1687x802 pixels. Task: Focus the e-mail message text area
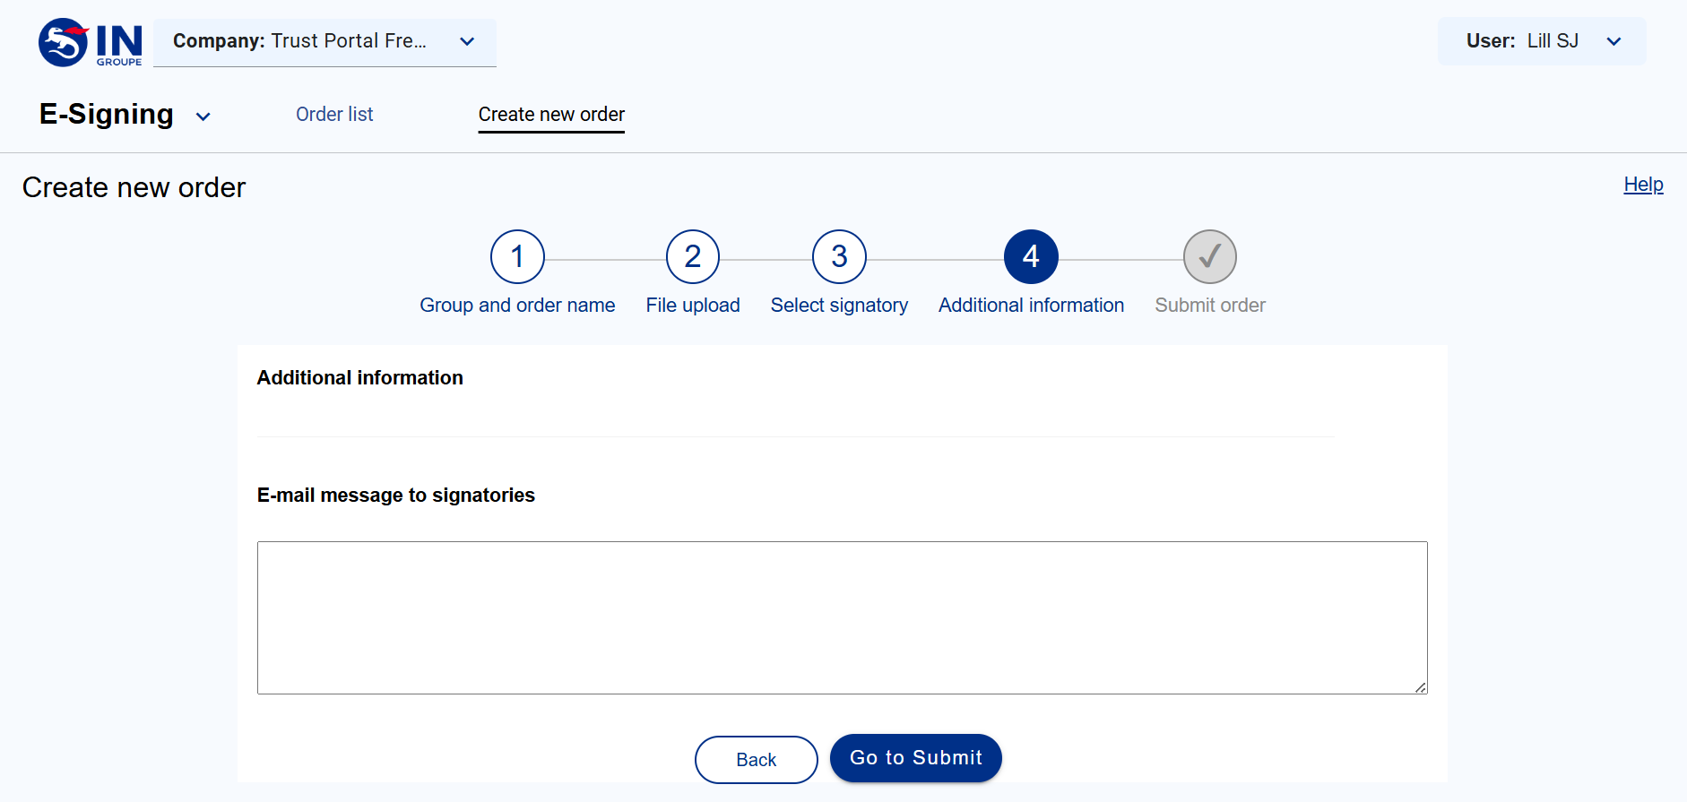(x=842, y=617)
